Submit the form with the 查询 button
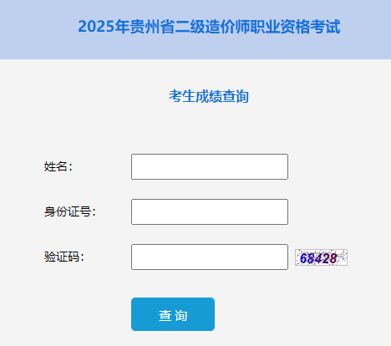The image size is (391, 346). [173, 314]
